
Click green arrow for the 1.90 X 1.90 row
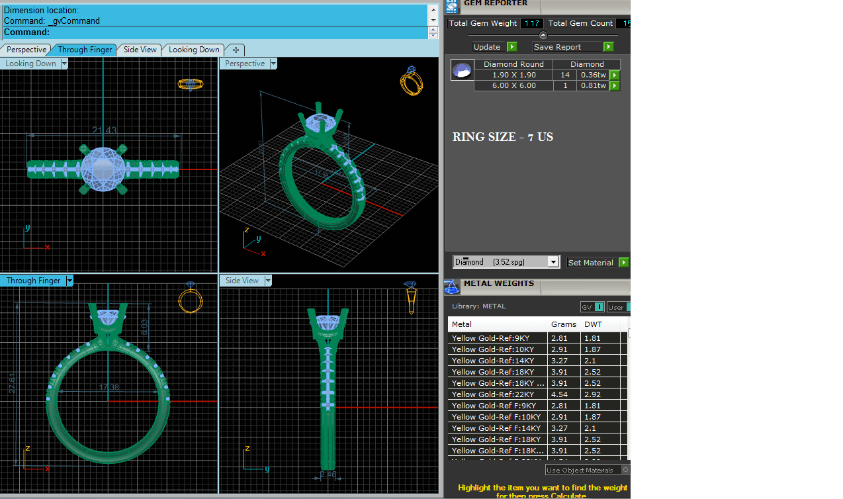tap(615, 75)
